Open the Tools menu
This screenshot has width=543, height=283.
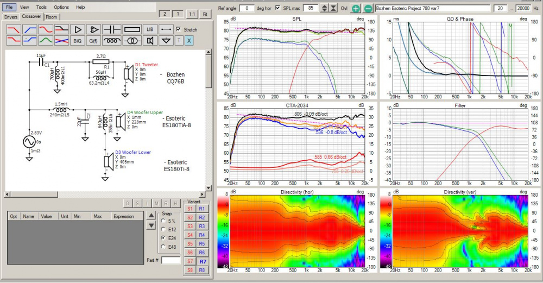[x=41, y=7]
